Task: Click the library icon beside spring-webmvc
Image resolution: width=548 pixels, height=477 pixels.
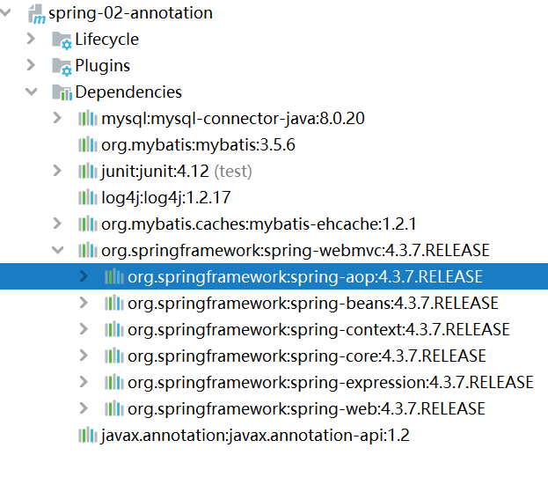Action: (88, 251)
